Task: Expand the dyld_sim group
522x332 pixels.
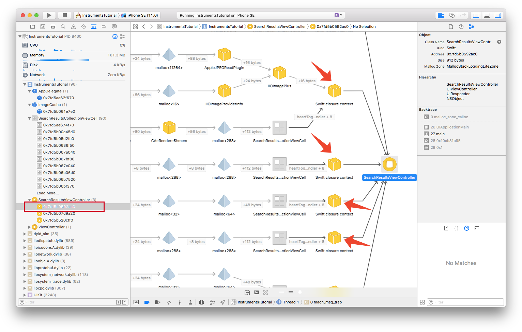Action: (x=25, y=234)
